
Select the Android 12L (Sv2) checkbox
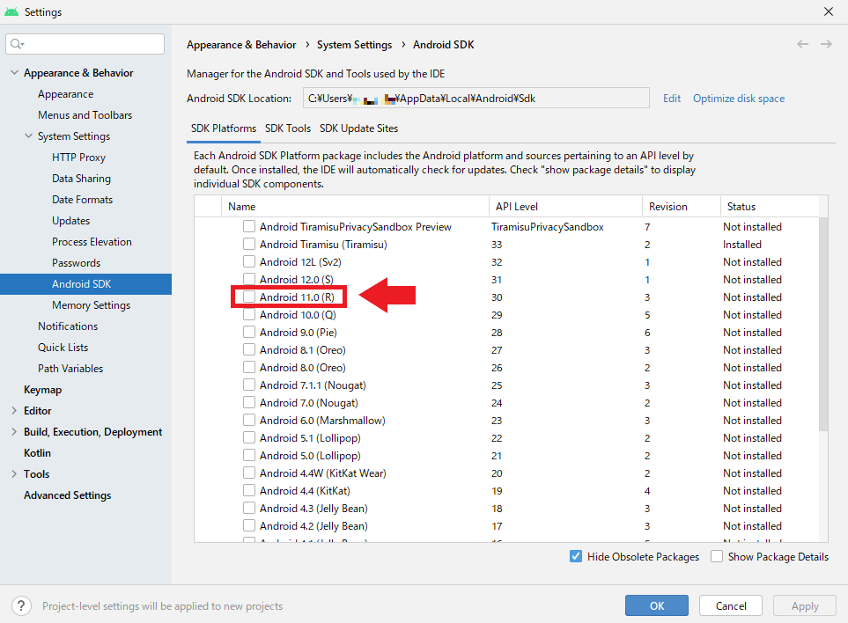[249, 261]
